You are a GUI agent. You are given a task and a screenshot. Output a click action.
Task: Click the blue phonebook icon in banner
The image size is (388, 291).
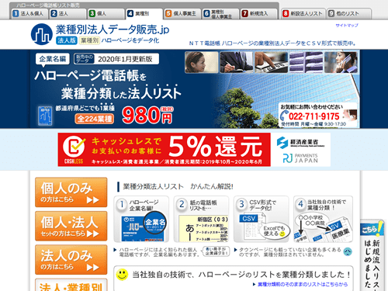click(45, 116)
